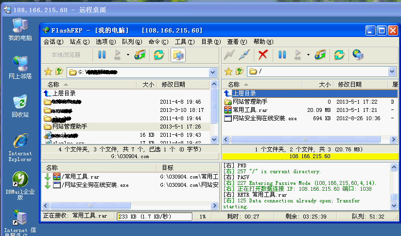Sort local files by 大小 column
This screenshot has width=401, height=236.
pos(146,85)
